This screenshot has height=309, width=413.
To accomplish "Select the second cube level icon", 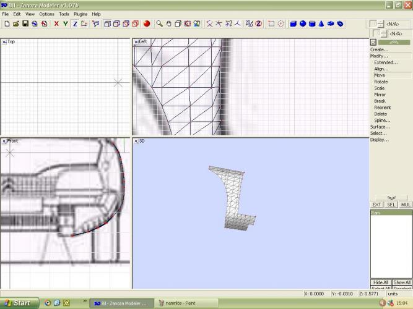I will click(116, 24).
